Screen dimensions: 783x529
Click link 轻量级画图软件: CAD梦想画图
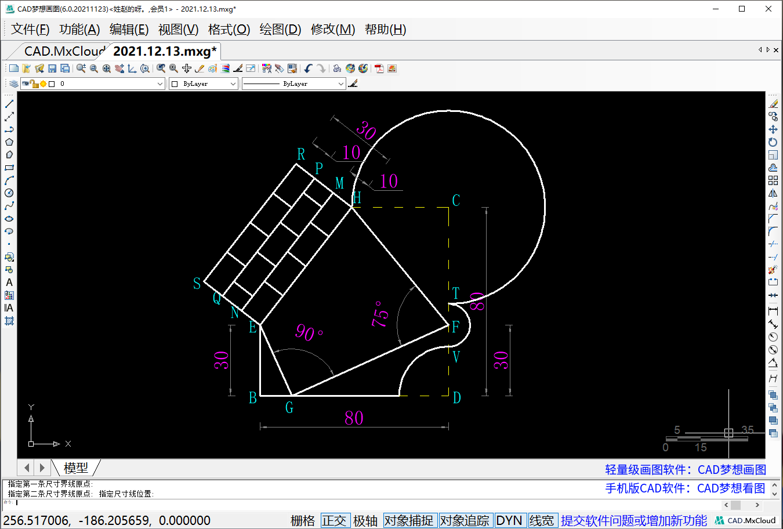pyautogui.click(x=686, y=470)
